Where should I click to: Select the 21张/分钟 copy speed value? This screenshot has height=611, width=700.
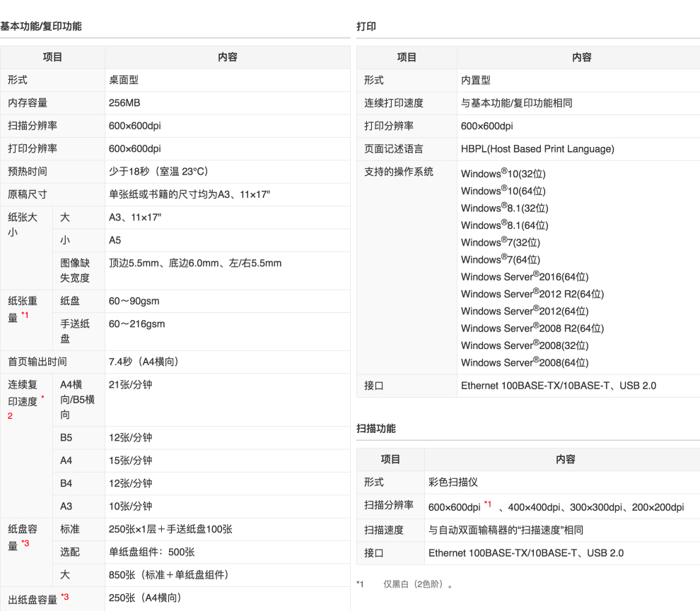tap(130, 385)
